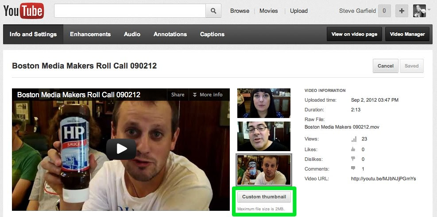Viewport: 437px width, 217px height.
Task: Play the video with center play button
Action: [x=121, y=149]
